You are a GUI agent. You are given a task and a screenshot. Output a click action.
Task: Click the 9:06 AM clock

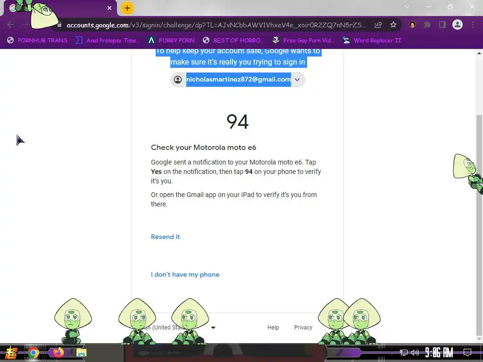tap(439, 353)
